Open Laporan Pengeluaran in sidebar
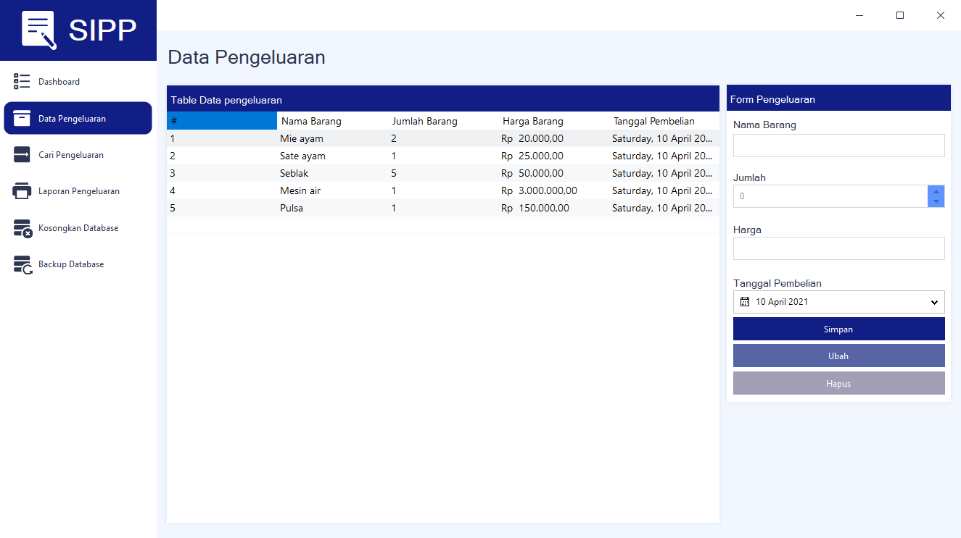 point(78,191)
